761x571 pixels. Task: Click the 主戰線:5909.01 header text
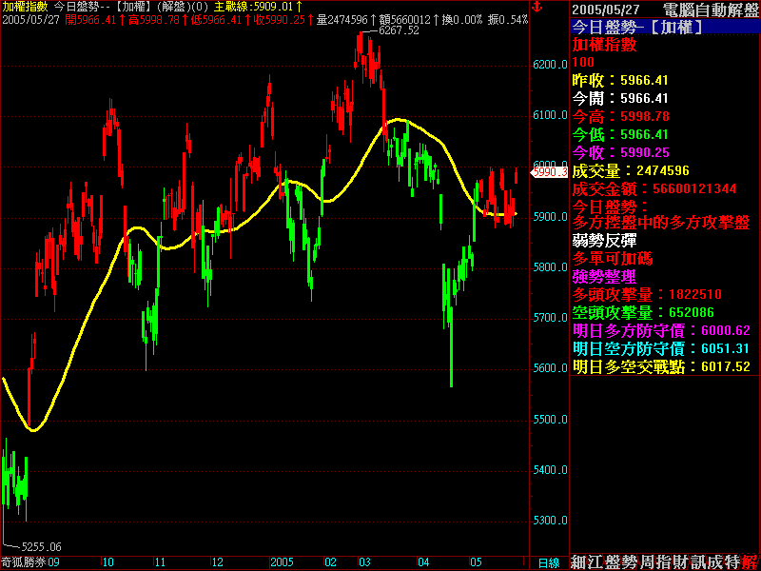click(x=254, y=7)
